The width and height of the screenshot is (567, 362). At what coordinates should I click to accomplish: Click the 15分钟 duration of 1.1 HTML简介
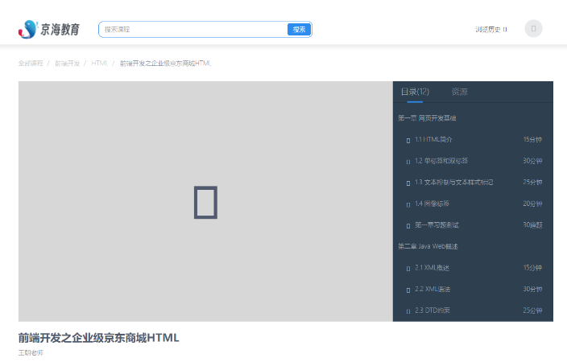click(x=532, y=139)
